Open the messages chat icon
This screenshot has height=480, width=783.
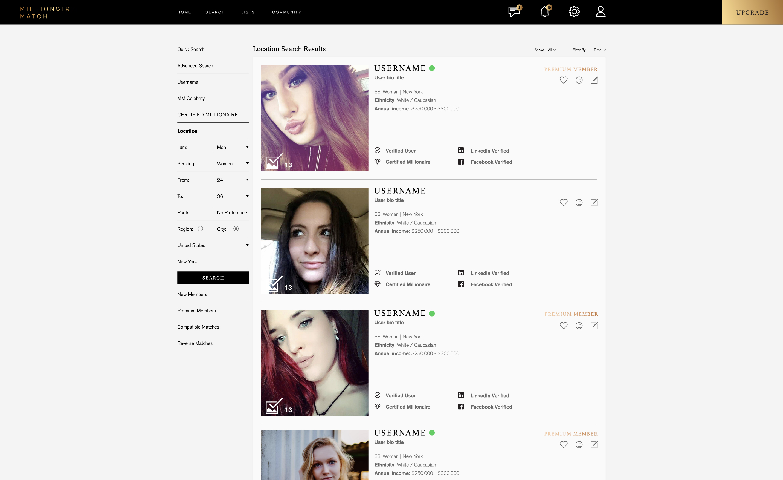(x=514, y=12)
